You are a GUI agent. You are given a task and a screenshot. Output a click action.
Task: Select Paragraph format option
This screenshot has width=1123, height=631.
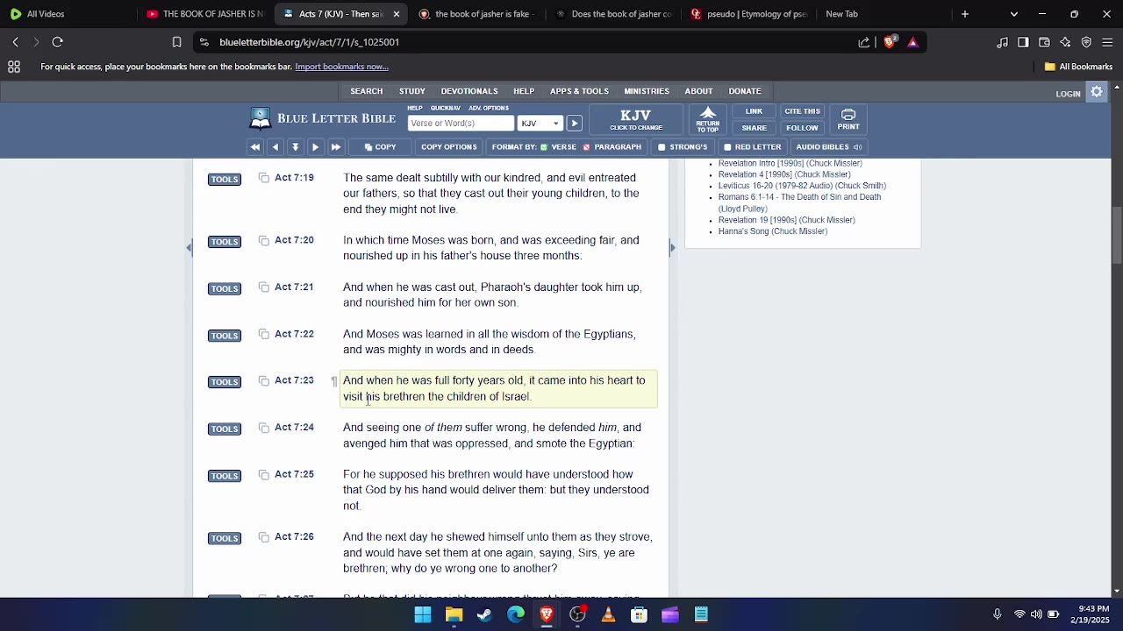click(612, 147)
